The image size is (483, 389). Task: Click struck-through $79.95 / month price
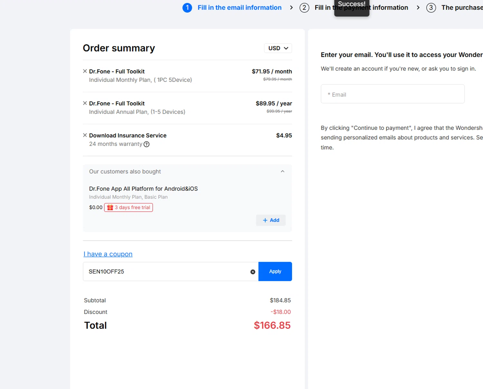point(278,79)
